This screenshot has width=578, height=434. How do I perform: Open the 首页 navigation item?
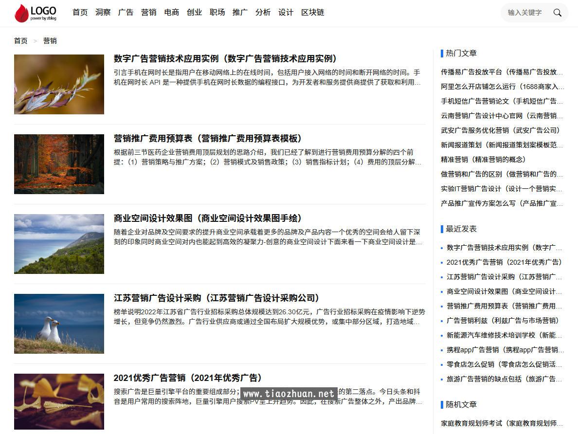(x=80, y=12)
